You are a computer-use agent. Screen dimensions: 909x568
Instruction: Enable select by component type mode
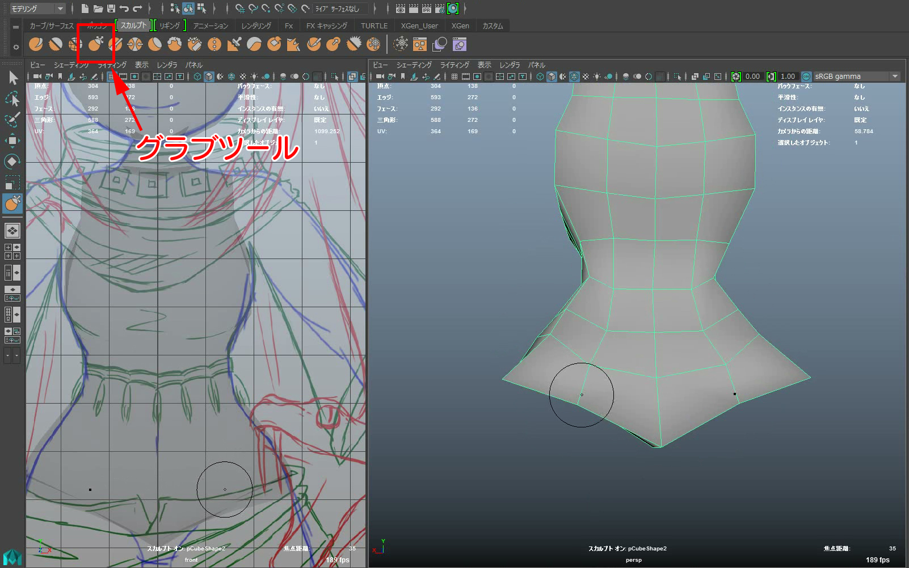(201, 9)
